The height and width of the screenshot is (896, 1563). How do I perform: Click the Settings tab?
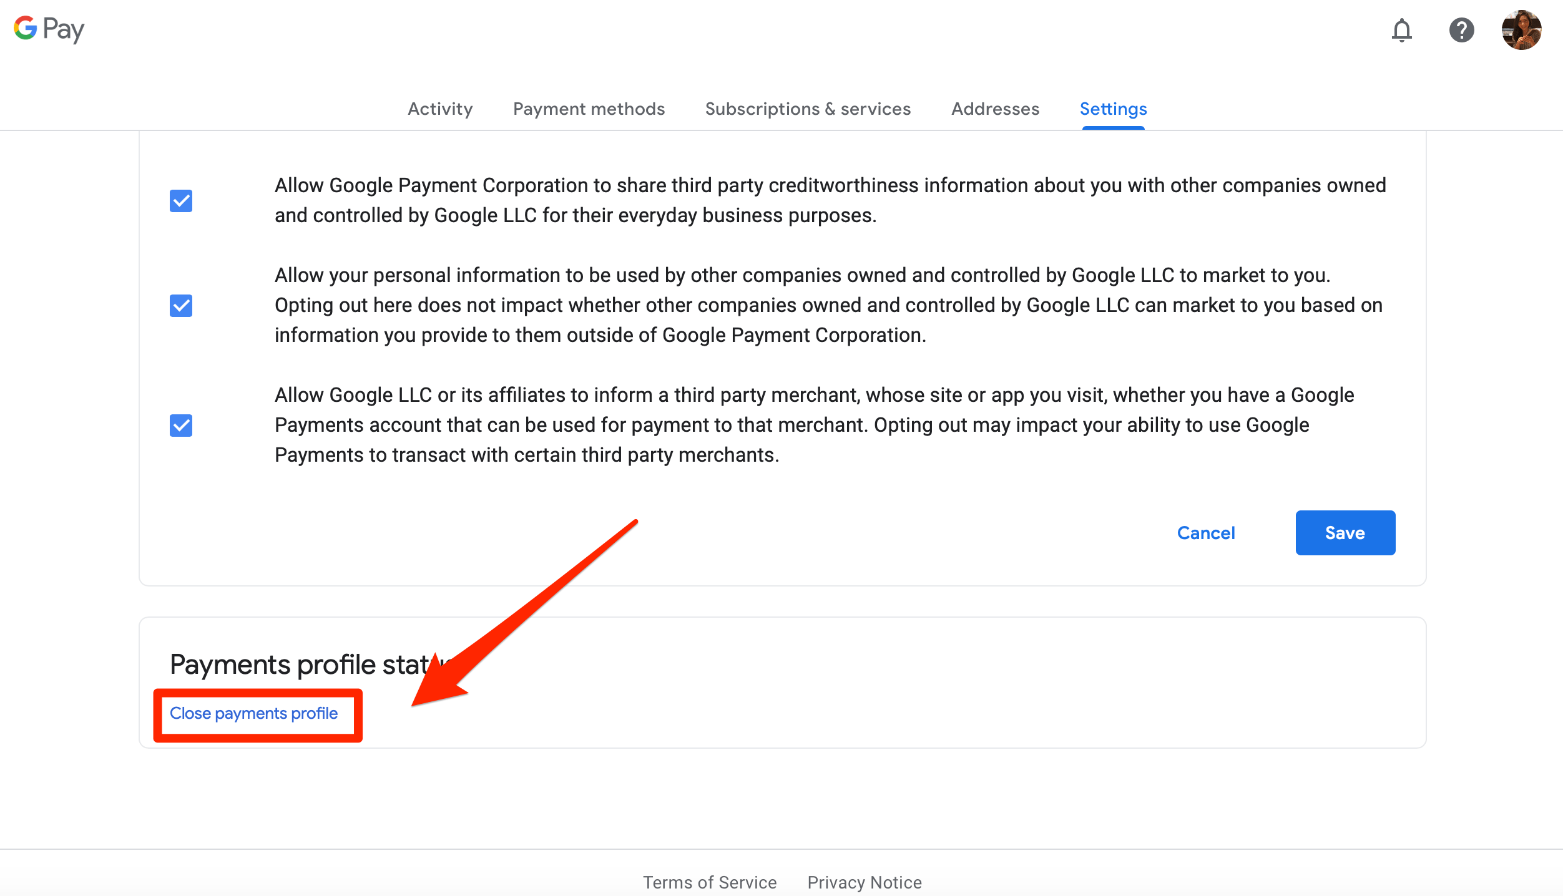pos(1113,109)
